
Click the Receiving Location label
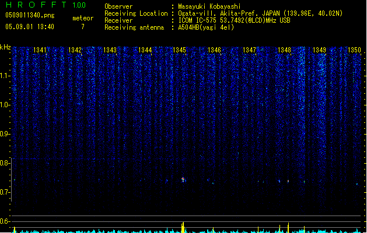tap(136, 13)
